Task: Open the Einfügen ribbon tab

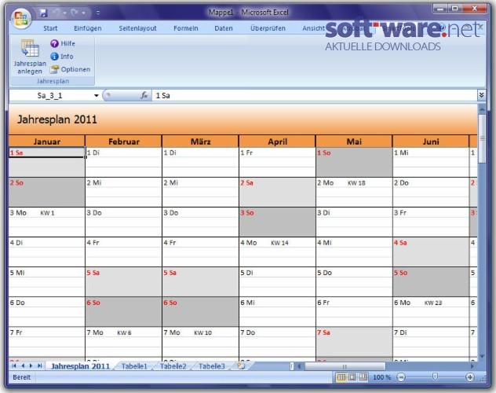Action: pos(88,28)
